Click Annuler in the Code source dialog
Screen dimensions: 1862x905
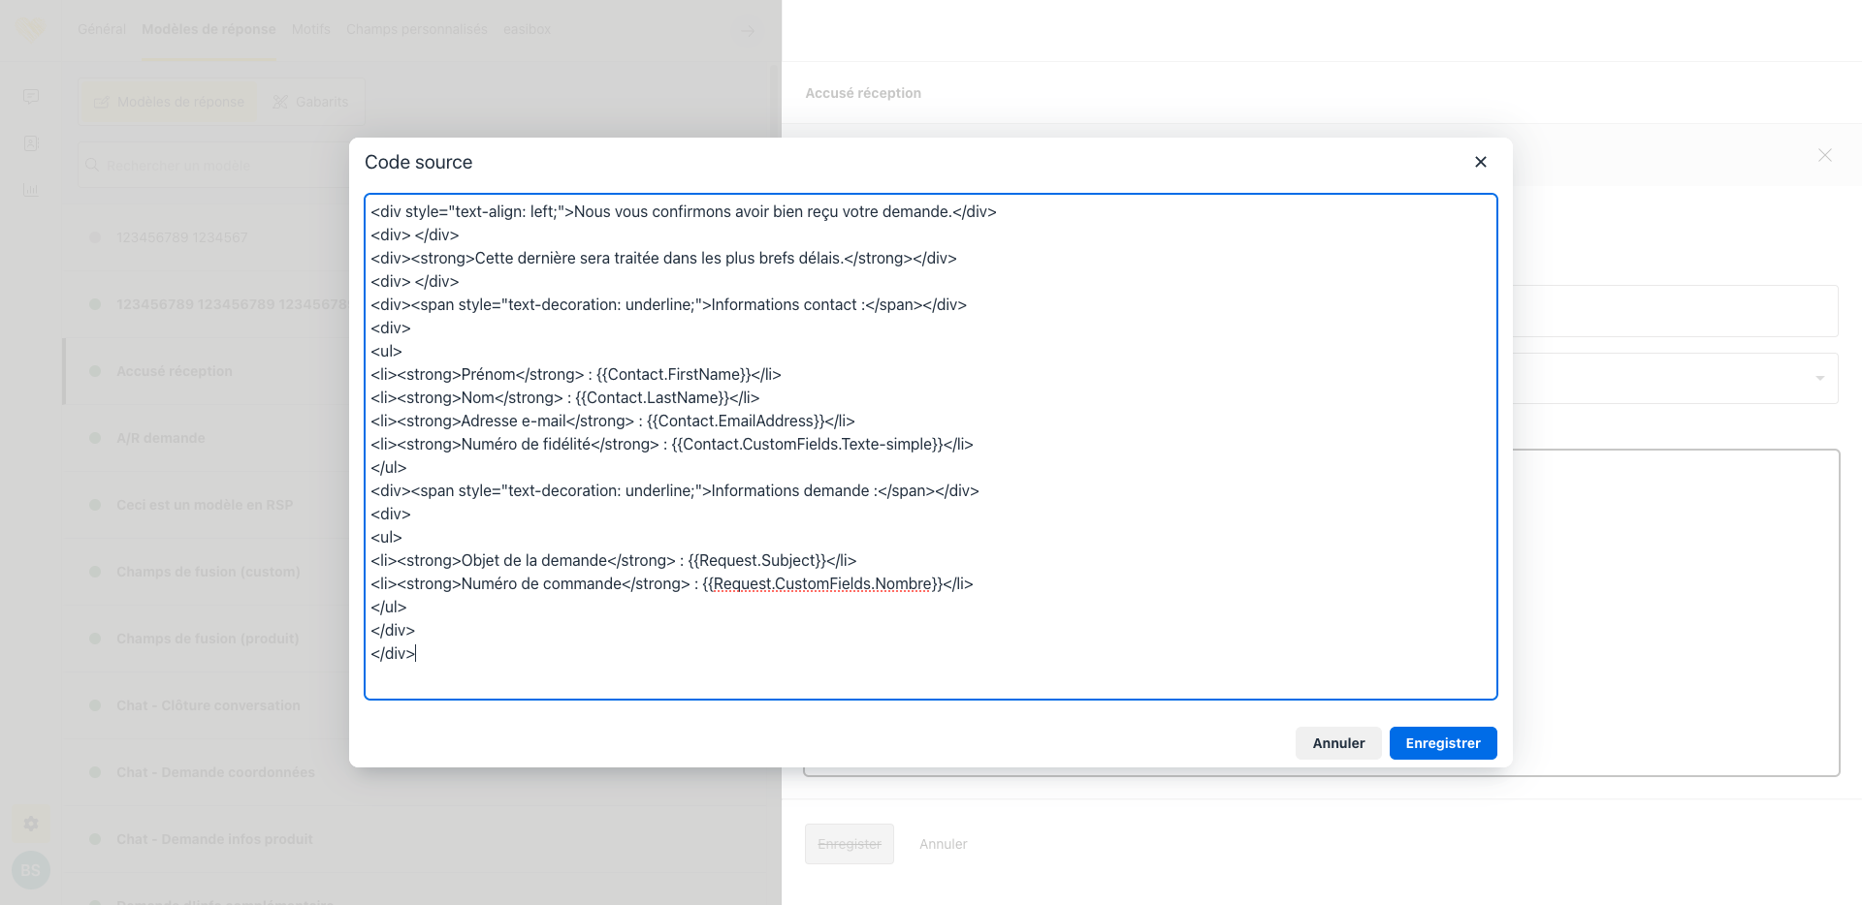tap(1337, 743)
